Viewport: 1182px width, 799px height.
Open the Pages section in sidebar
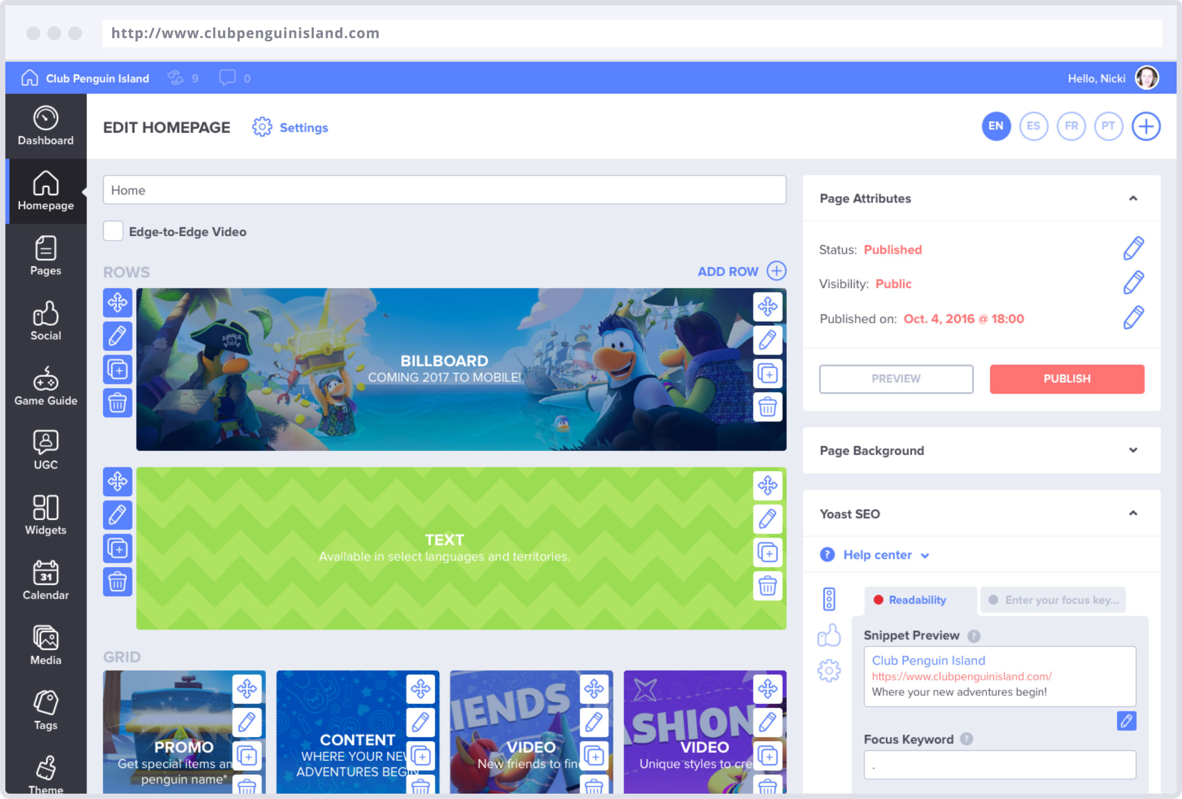[46, 256]
